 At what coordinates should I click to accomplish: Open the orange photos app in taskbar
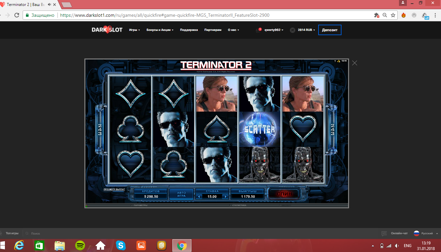click(141, 245)
